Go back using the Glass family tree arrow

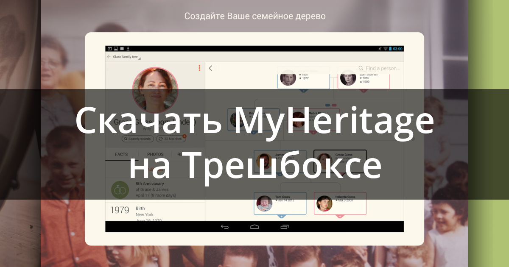109,57
